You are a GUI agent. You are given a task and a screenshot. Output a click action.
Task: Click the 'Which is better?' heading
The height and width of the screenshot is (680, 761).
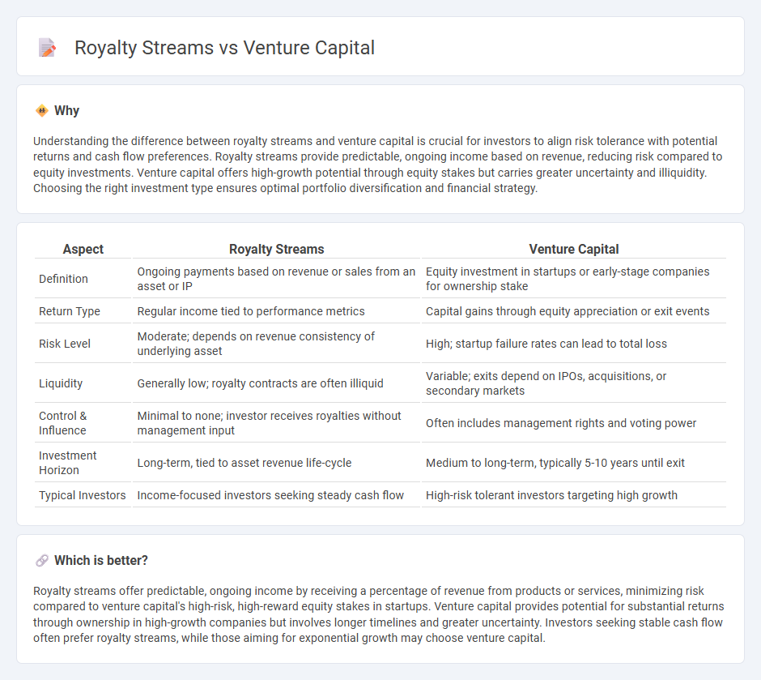[x=101, y=561]
